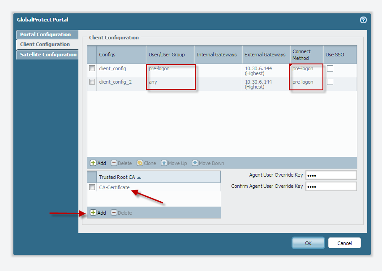Check the client_config row checkbox
The image size is (382, 271).
[x=92, y=68]
